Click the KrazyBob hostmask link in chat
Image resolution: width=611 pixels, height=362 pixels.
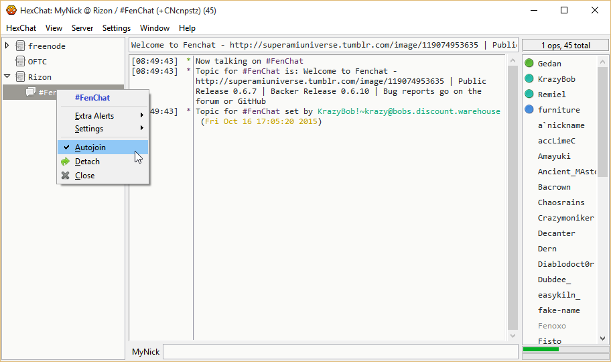coord(409,111)
